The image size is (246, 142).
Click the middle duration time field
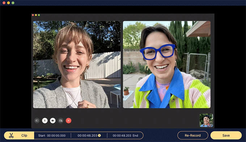click(x=89, y=136)
